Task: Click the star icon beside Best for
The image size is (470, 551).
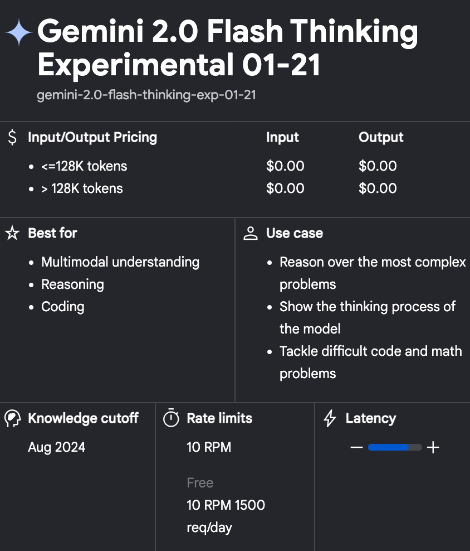Action: (12, 233)
